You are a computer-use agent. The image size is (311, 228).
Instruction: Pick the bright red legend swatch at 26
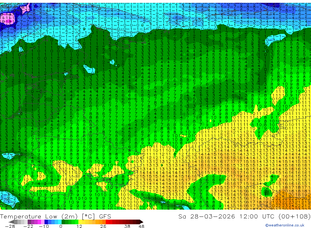[107, 222]
